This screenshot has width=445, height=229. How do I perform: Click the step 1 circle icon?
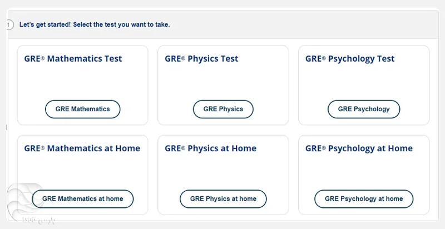click(x=9, y=24)
